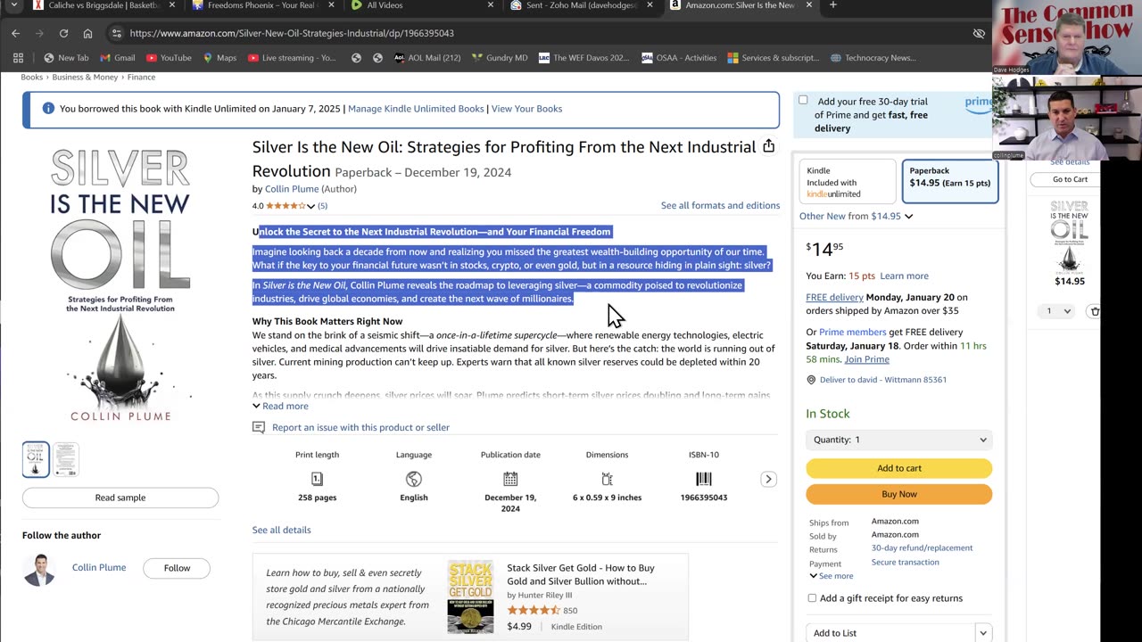Open Manage Kindle Unlimited Books link

416,109
